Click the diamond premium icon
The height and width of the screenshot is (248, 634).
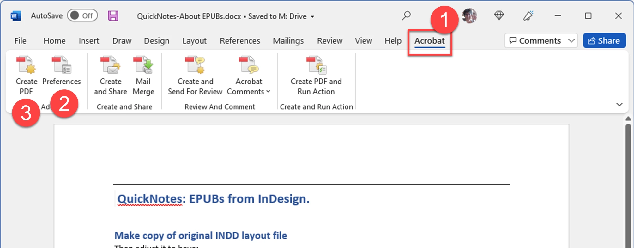click(x=499, y=15)
